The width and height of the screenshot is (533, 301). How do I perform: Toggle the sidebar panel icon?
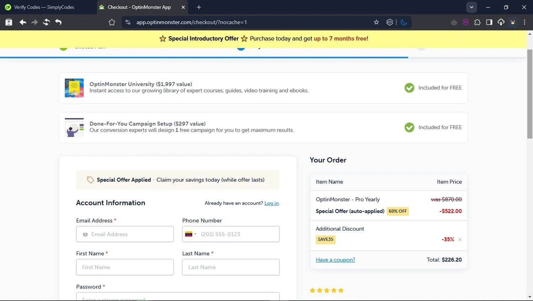[x=489, y=22]
